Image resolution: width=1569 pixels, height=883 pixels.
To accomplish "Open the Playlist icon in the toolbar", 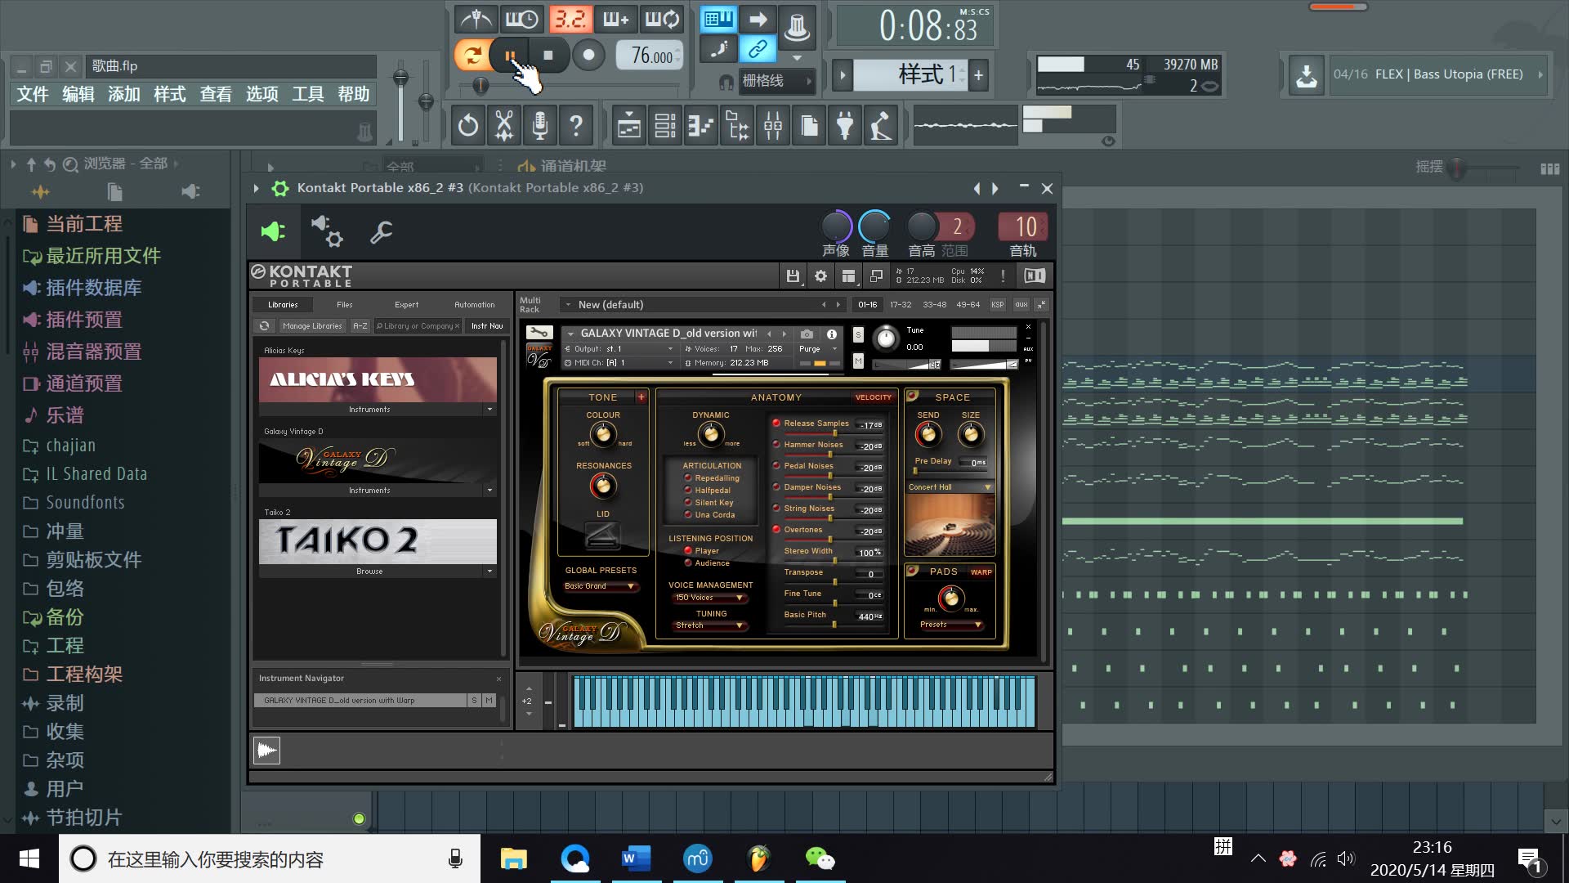I will tap(628, 126).
